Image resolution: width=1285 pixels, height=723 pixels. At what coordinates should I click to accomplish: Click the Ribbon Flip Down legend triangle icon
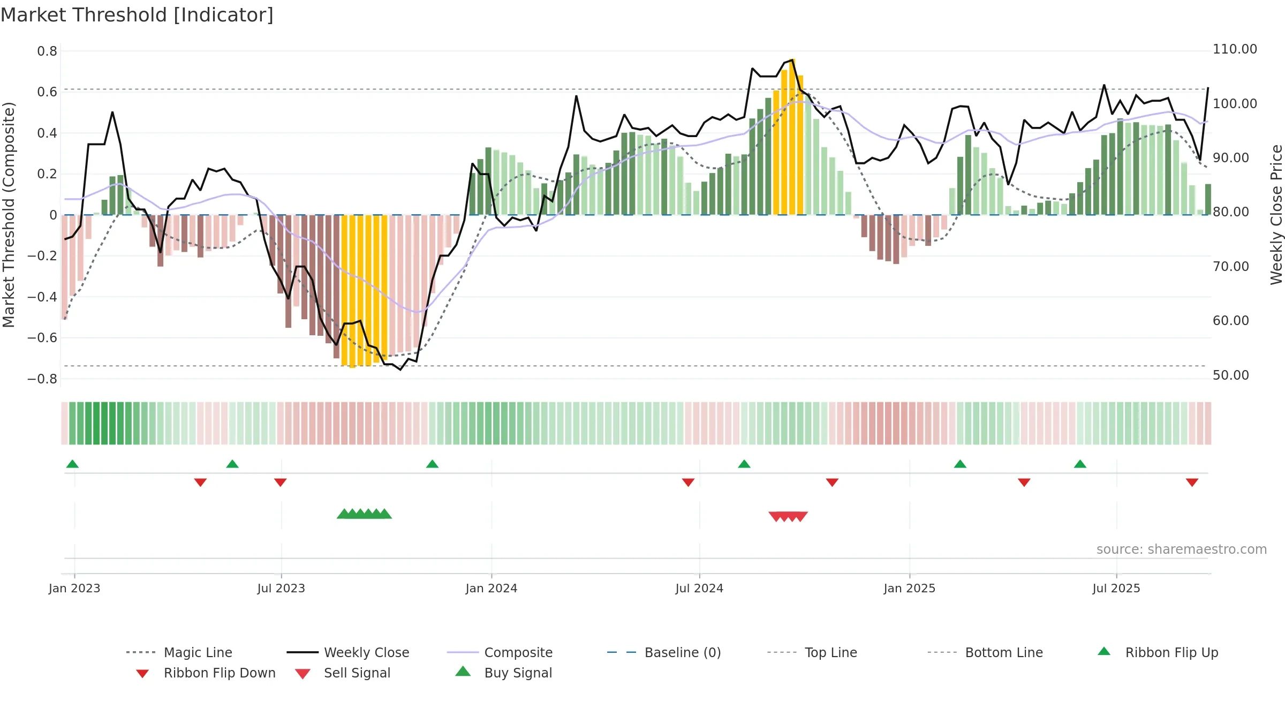[x=142, y=674]
